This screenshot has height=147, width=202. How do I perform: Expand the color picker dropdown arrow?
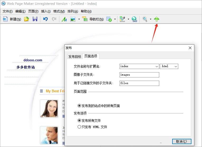point(128,19)
